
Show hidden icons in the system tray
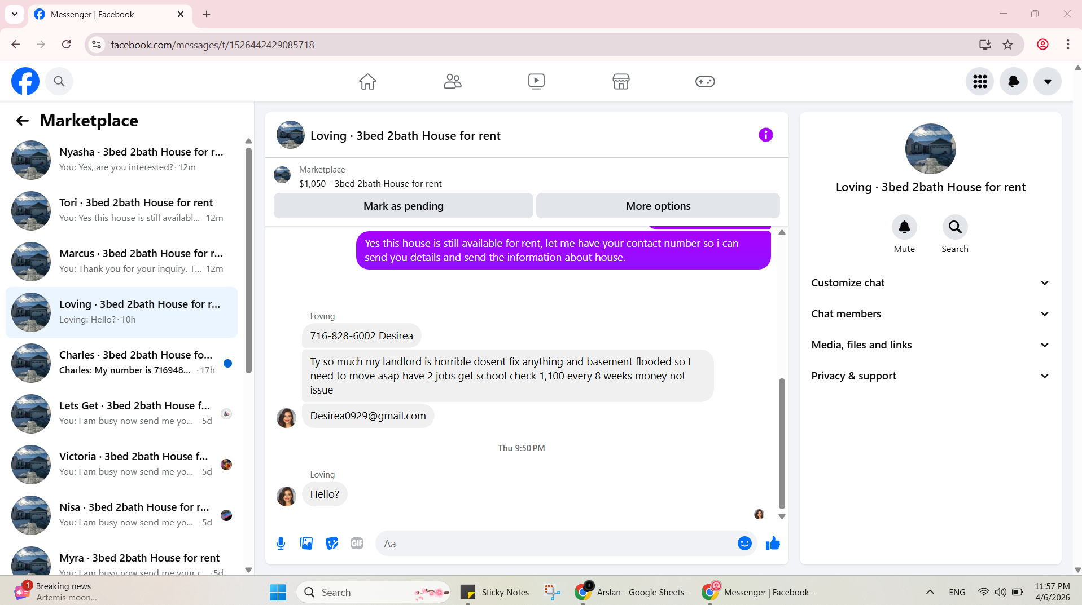click(x=930, y=592)
